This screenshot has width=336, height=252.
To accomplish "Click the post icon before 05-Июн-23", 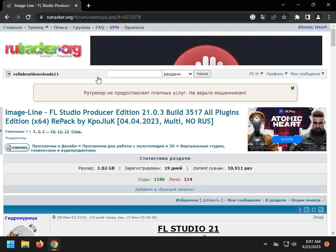I will point(54,217).
